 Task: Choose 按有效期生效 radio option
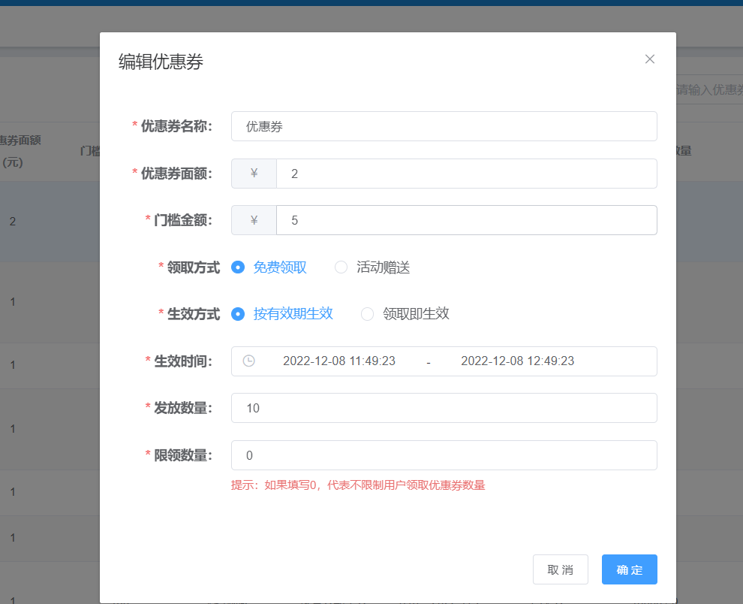coord(238,314)
